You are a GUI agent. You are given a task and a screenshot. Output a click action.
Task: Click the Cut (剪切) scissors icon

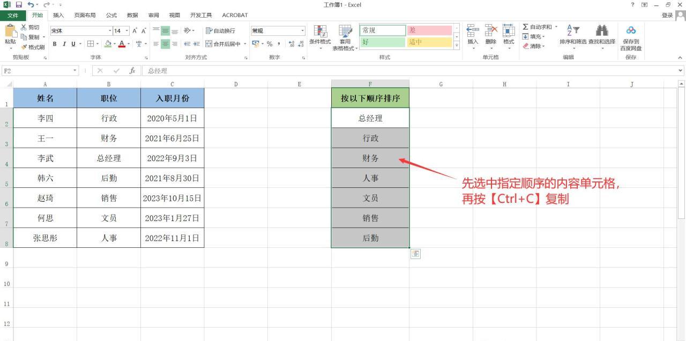coord(24,27)
